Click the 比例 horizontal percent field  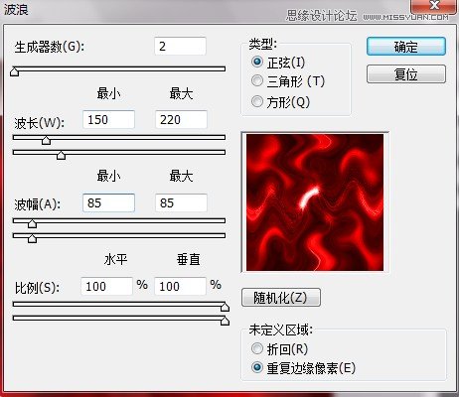click(106, 286)
